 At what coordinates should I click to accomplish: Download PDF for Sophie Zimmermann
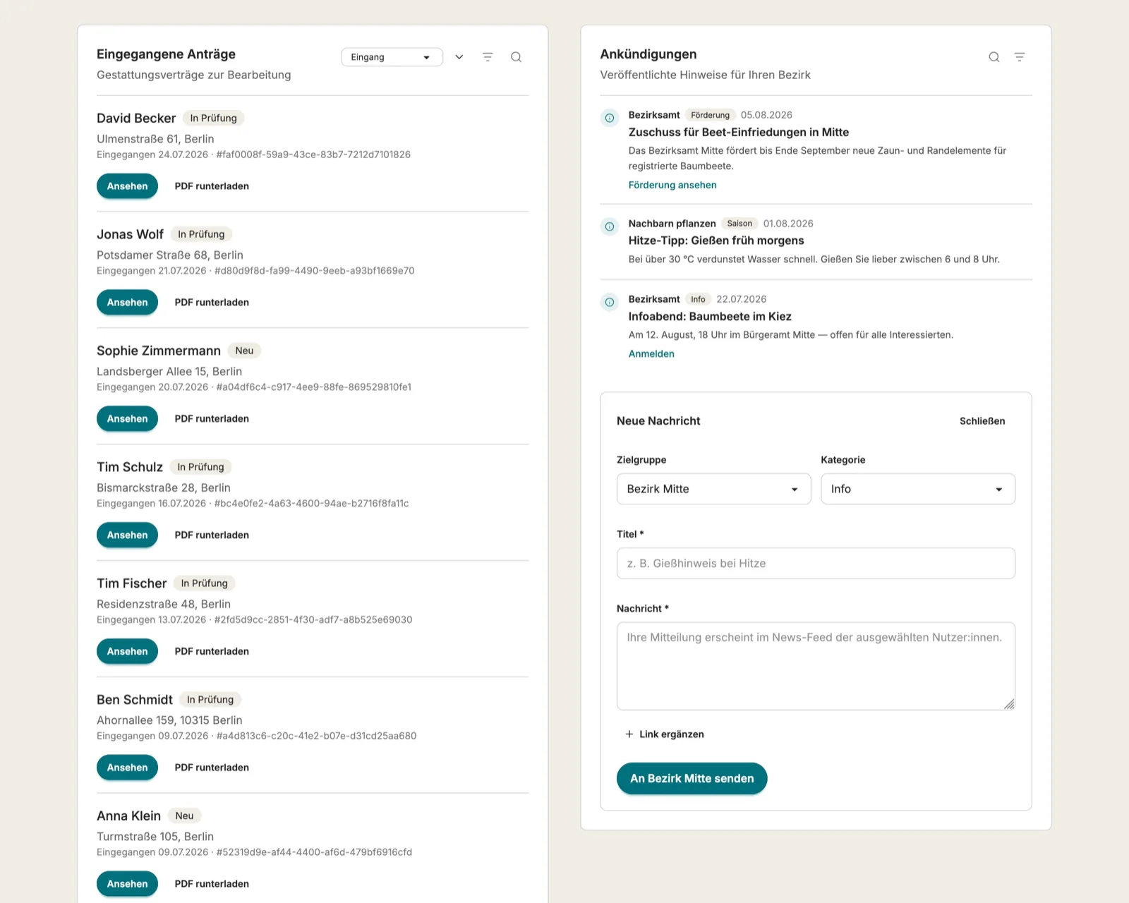pyautogui.click(x=212, y=419)
